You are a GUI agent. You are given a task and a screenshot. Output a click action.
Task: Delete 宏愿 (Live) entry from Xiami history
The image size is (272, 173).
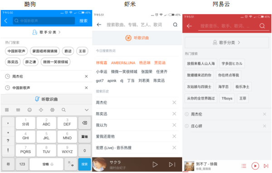(175, 148)
